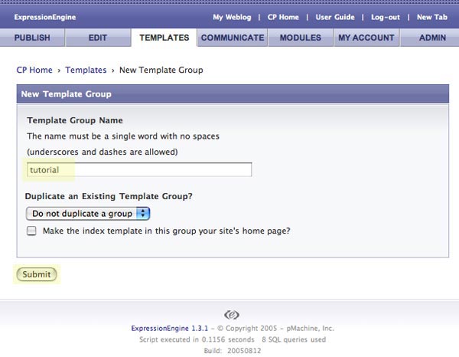Viewport: 459px width, 357px height.
Task: Select the TEMPLATES tab
Action: tap(164, 38)
